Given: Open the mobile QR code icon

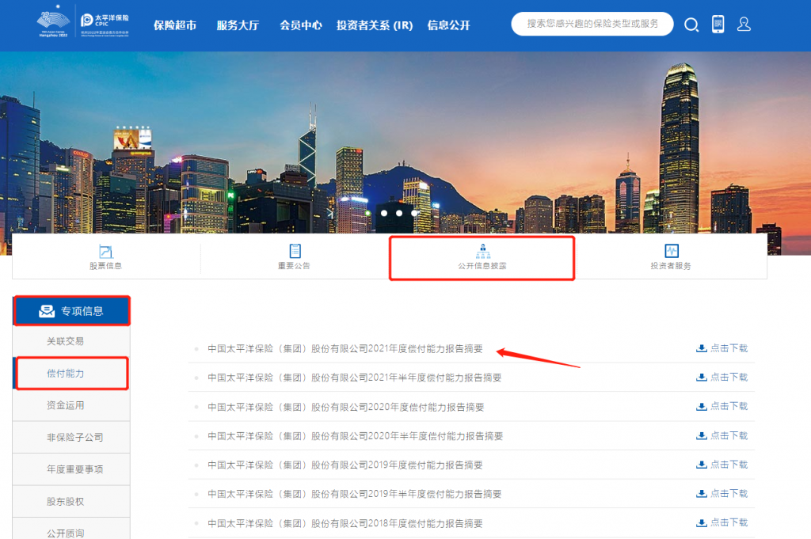Looking at the screenshot, I should [x=718, y=24].
